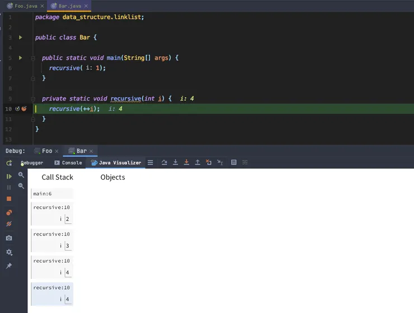
Task: Run class Bar from gutter arrow
Action: 21,37
